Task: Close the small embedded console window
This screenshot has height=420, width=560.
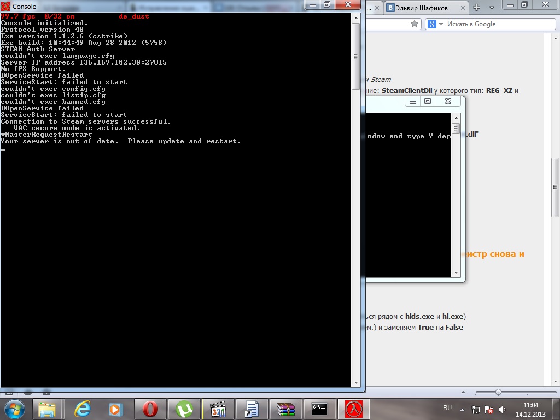Action: click(x=448, y=101)
